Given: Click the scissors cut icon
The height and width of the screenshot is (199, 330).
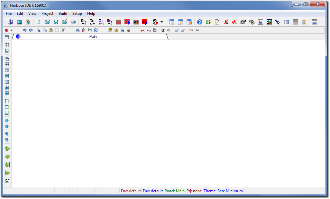Looking at the screenshot, I should 39,30.
